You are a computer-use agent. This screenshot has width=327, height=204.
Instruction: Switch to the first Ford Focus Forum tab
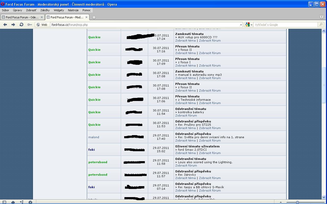click(x=22, y=17)
